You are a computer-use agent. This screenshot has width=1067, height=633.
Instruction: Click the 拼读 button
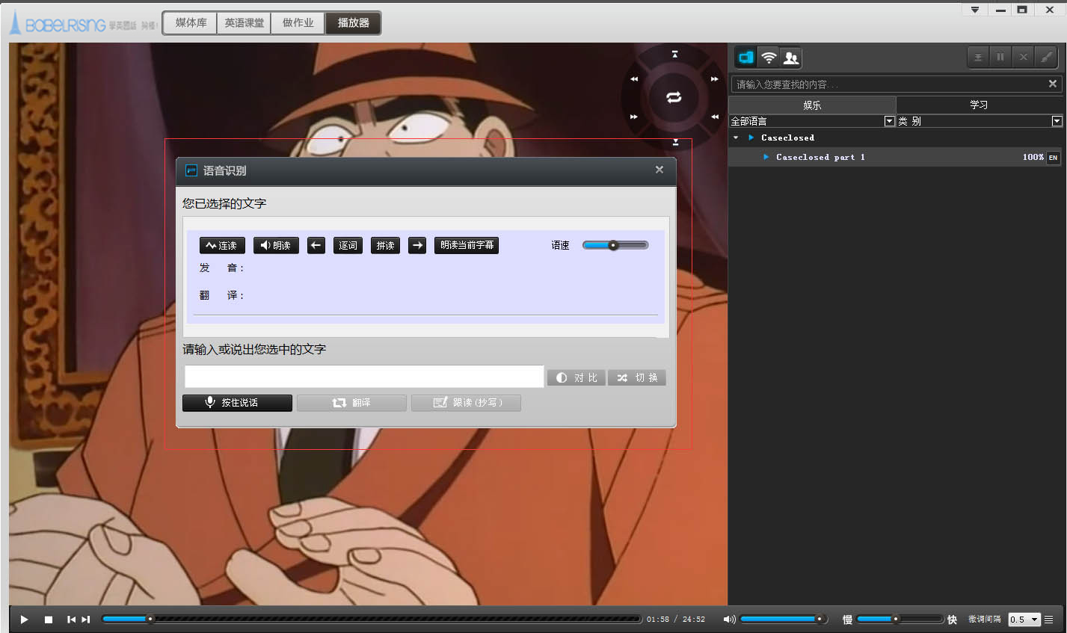[x=385, y=245]
